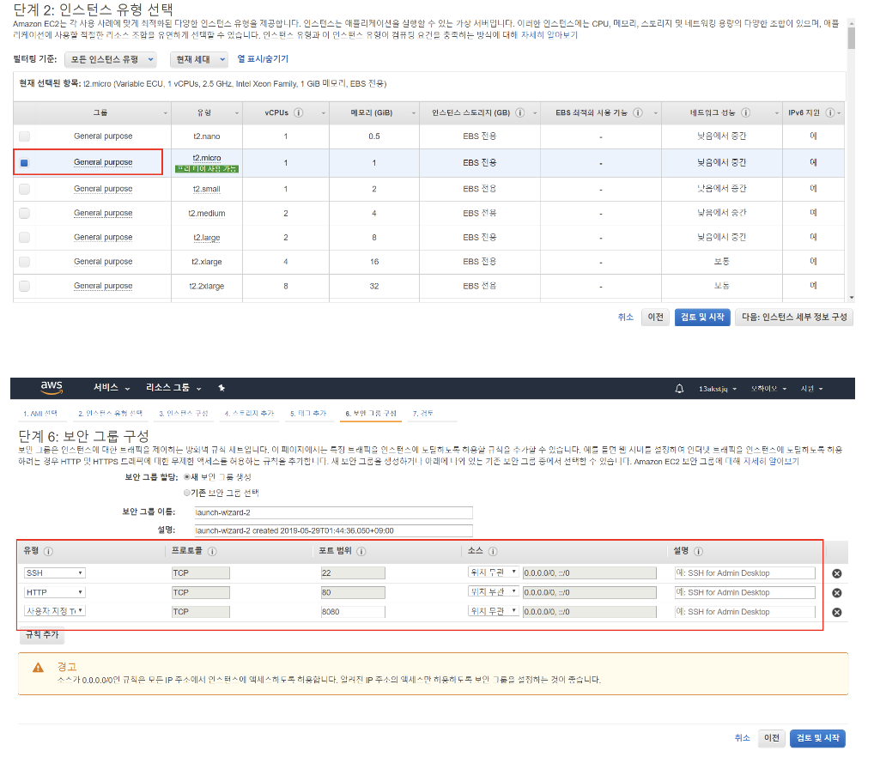Click info icon beside 포트 범위 header
The image size is (880, 757).
[361, 551]
